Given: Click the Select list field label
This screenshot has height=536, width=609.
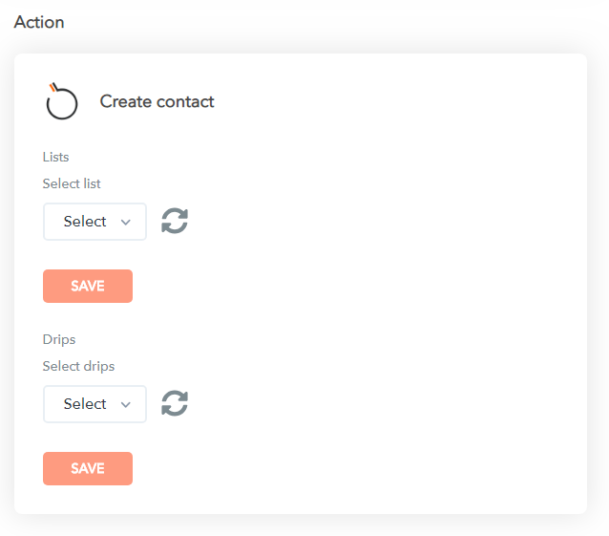Looking at the screenshot, I should tap(72, 183).
